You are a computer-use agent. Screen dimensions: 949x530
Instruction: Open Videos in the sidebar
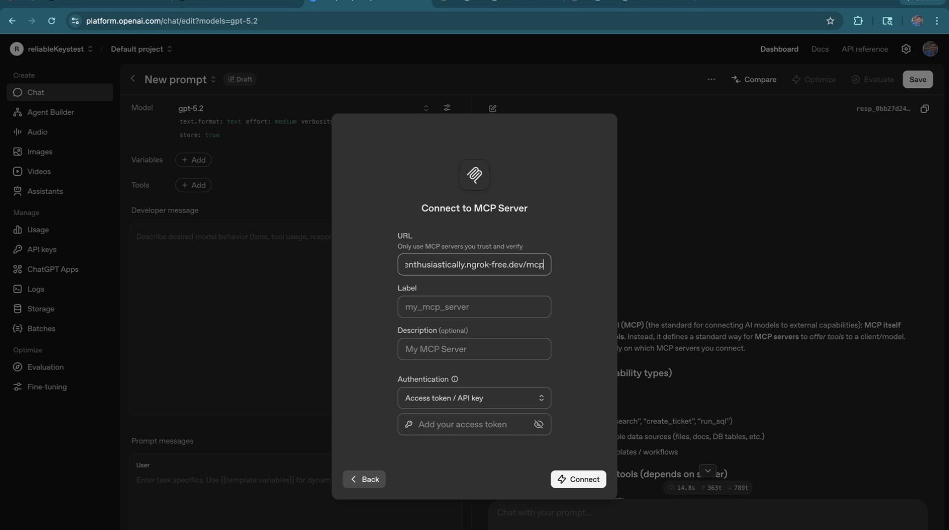(60, 171)
